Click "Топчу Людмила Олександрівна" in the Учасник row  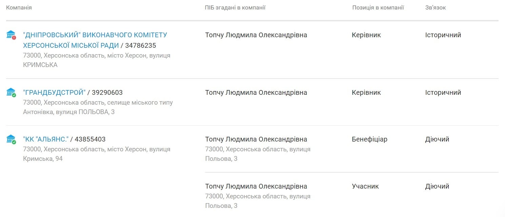click(256, 186)
